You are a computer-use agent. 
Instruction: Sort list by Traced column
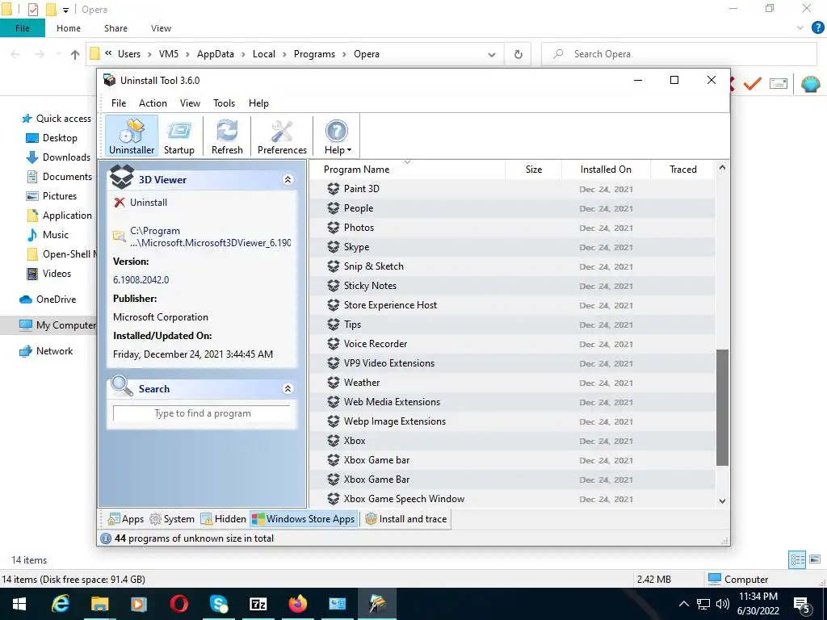(683, 170)
